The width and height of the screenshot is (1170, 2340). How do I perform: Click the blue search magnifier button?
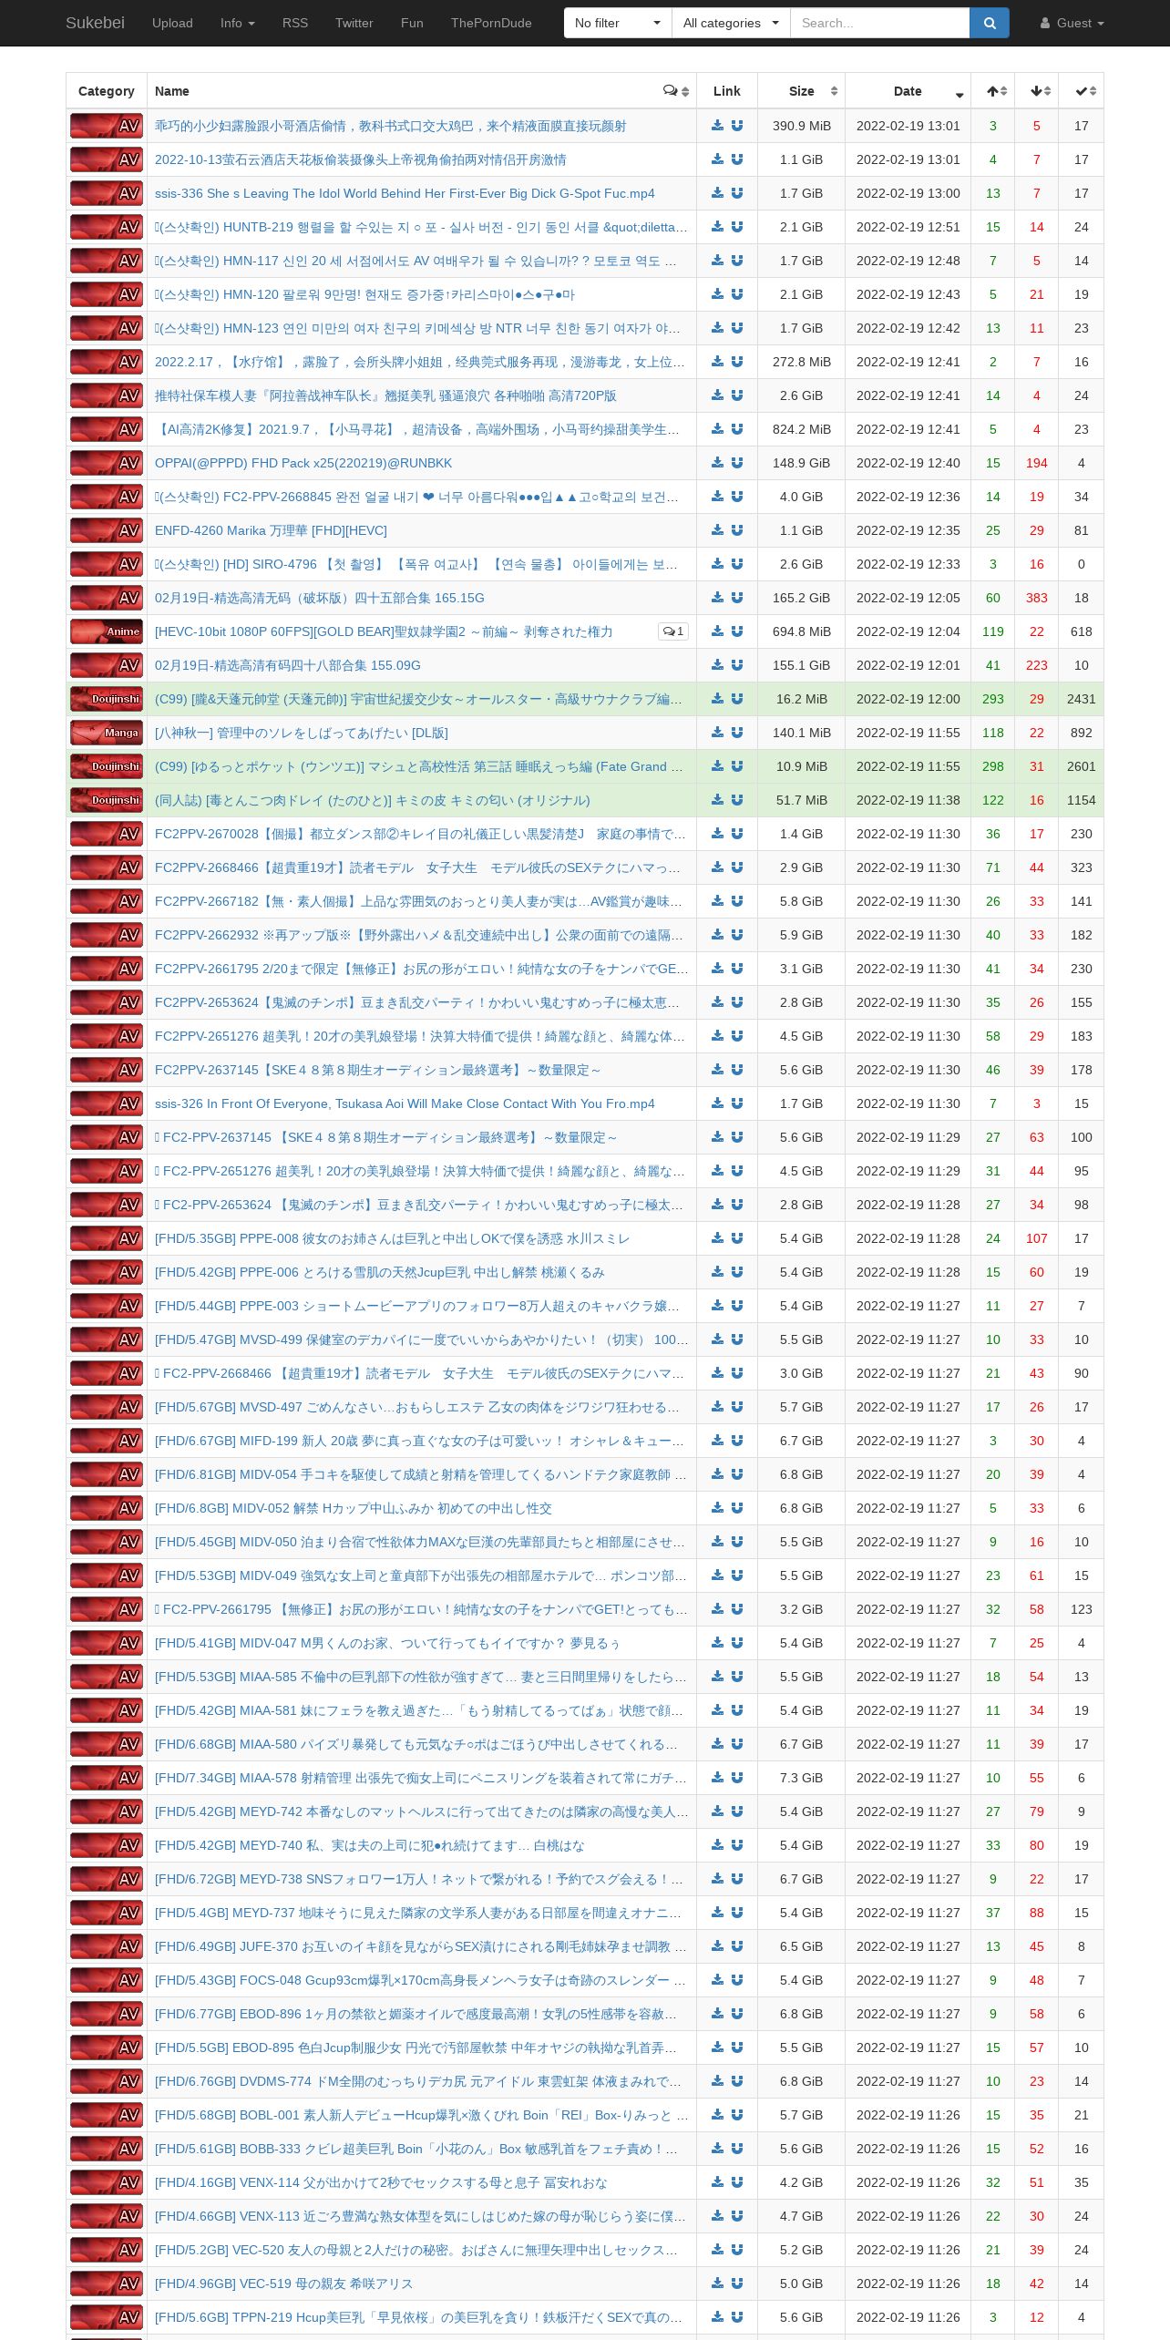[x=990, y=23]
